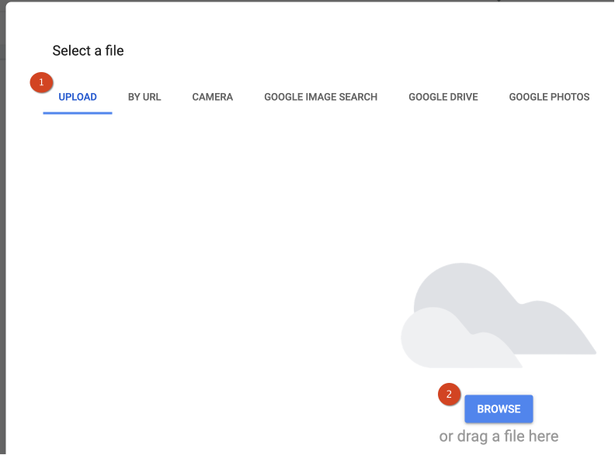This screenshot has height=455, width=615.
Task: Click the red step 2 marker badge
Action: [450, 395]
